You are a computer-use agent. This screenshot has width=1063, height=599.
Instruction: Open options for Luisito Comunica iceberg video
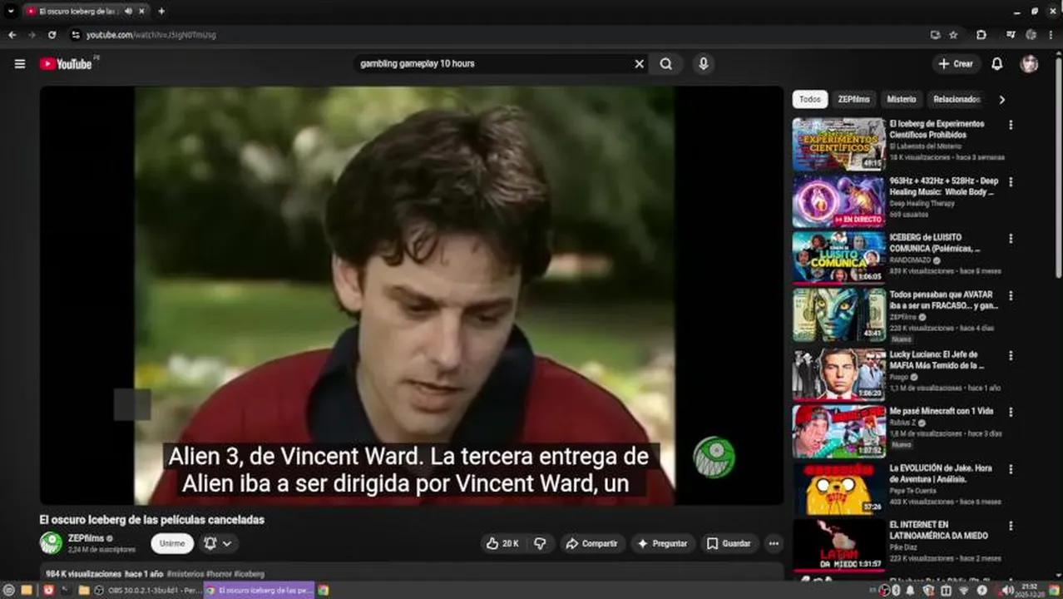pyautogui.click(x=1011, y=238)
